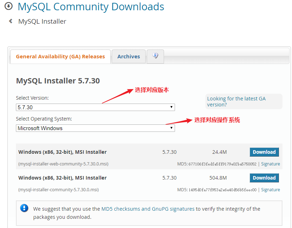Click the 504.8M file size value
Viewport: 292px width, 228px height.
point(218,178)
